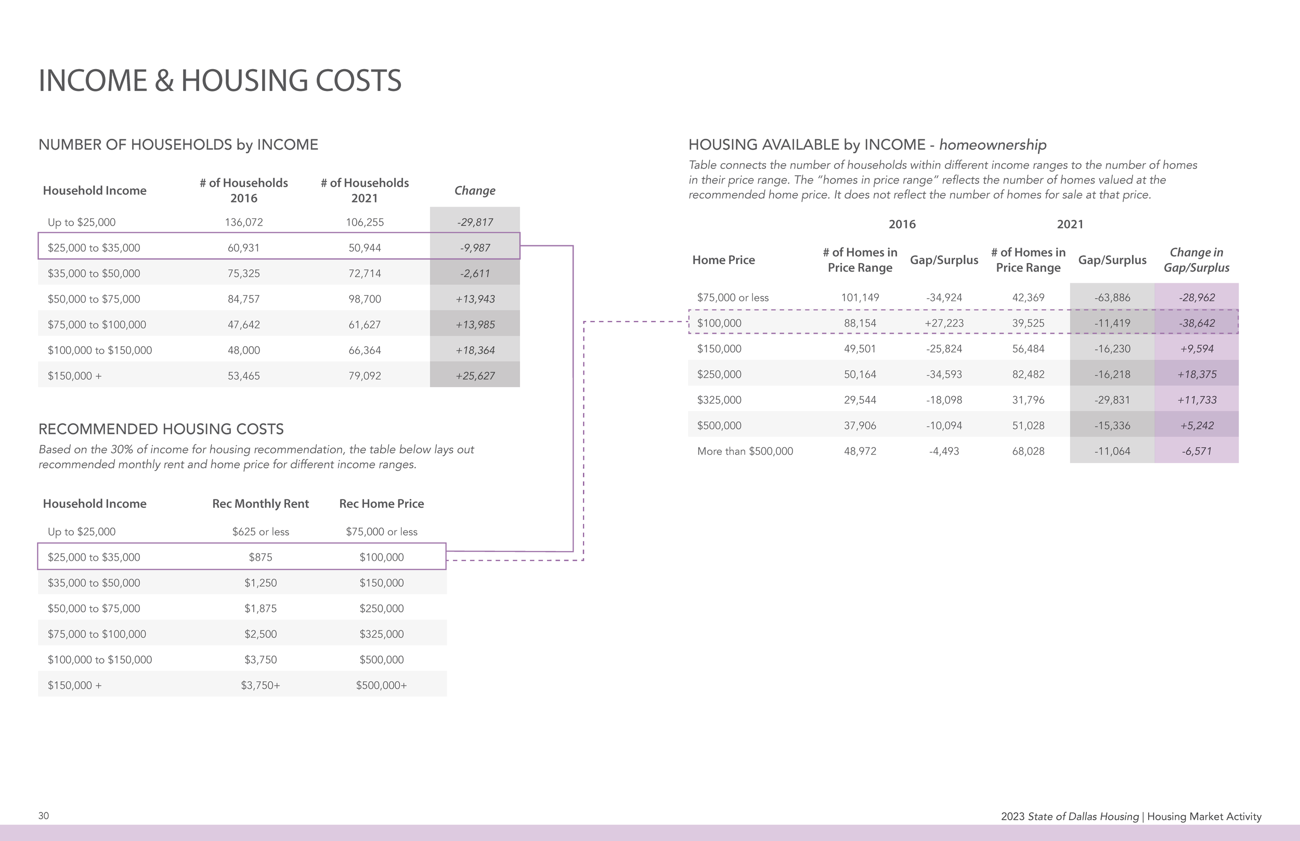
Task: Click the change value +13,985
Action: click(x=475, y=325)
